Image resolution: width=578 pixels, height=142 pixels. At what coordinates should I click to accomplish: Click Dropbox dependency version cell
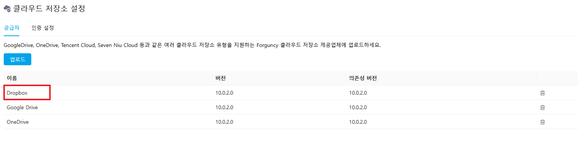(358, 93)
